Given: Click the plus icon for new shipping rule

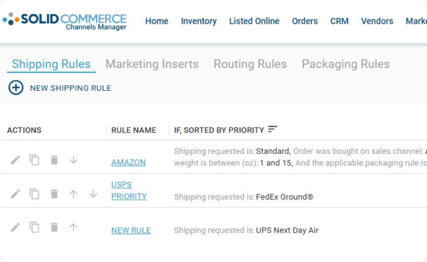Looking at the screenshot, I should [16, 88].
